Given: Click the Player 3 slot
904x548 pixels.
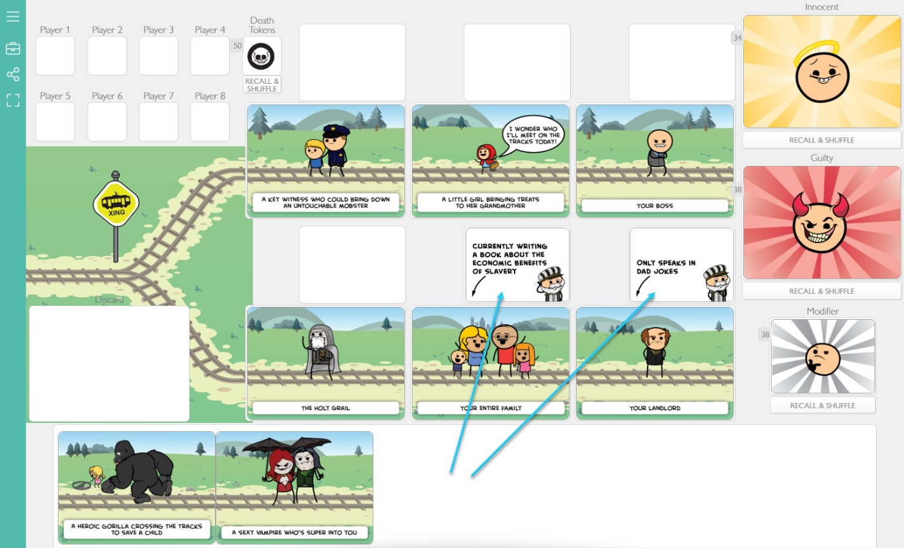Looking at the screenshot, I should click(159, 55).
